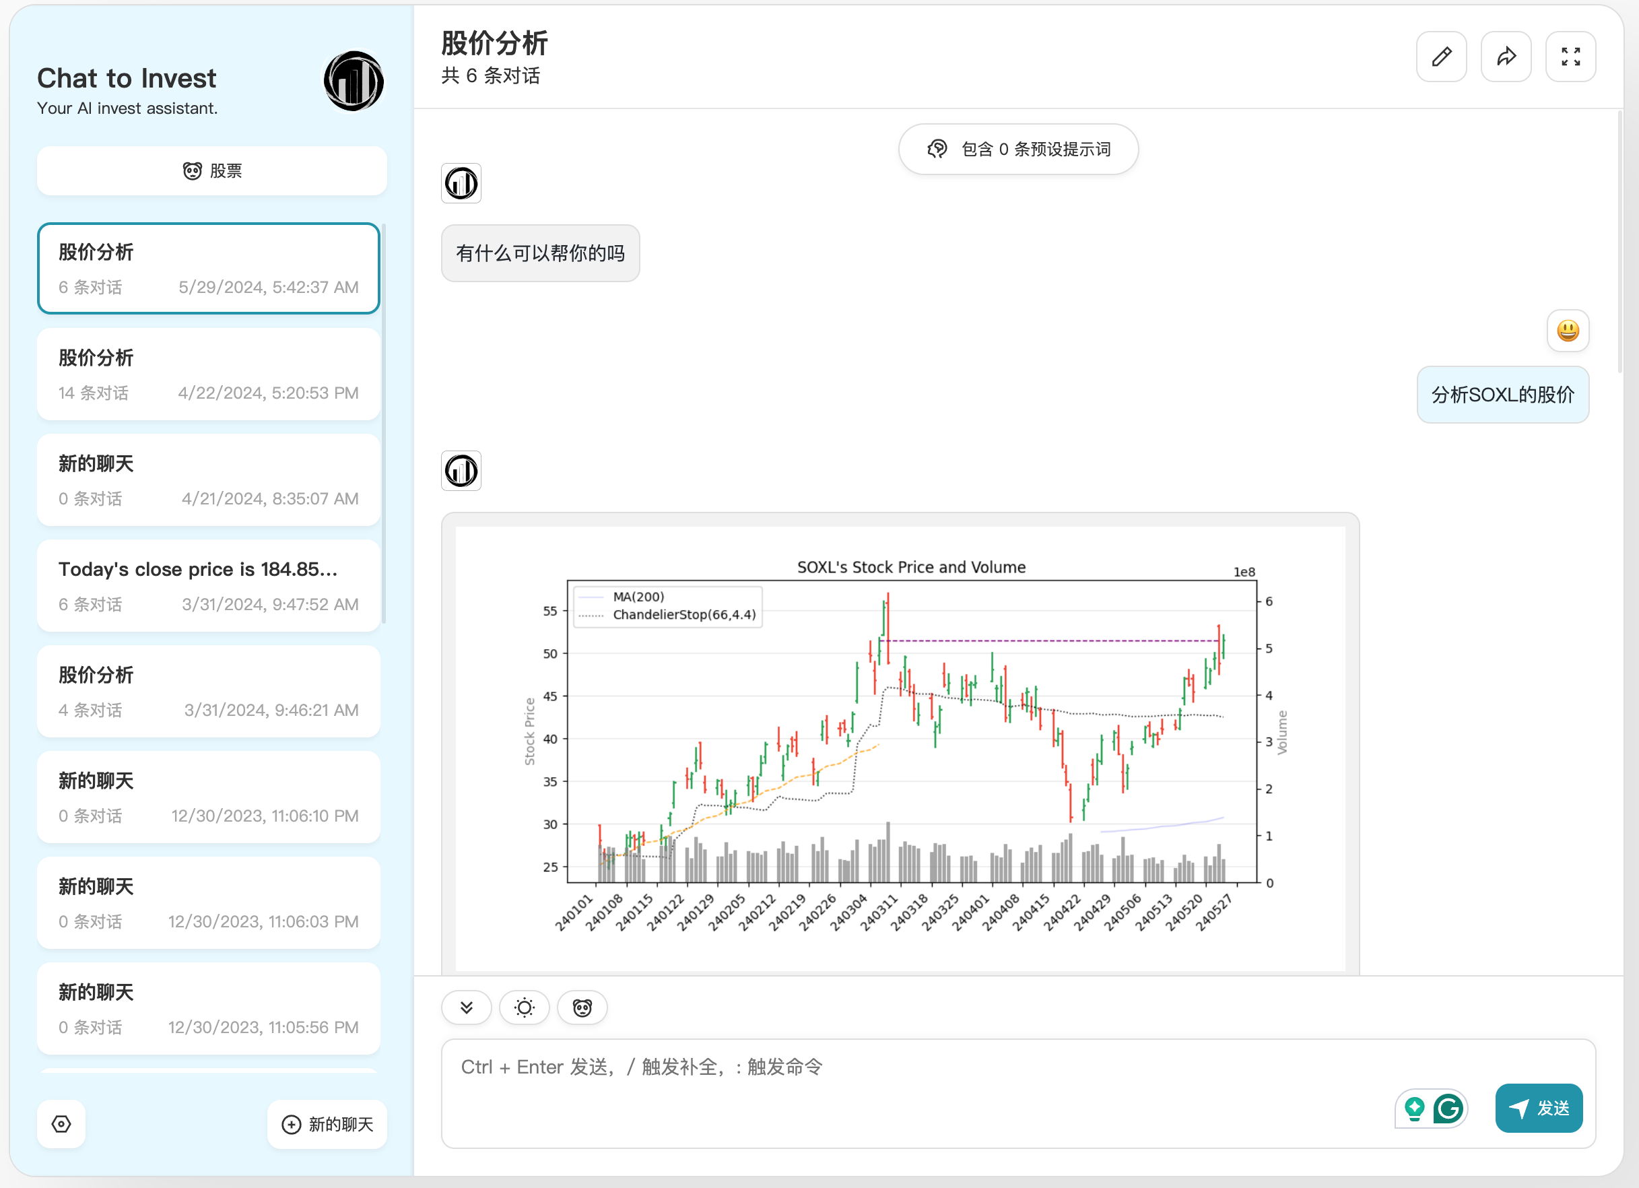The height and width of the screenshot is (1188, 1639).
Task: Open the 新的聊天 from 4/21/2024
Action: [208, 480]
